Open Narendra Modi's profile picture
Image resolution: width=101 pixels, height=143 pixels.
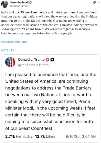pos(5,4)
